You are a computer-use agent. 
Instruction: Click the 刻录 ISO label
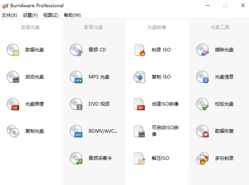[161, 50]
